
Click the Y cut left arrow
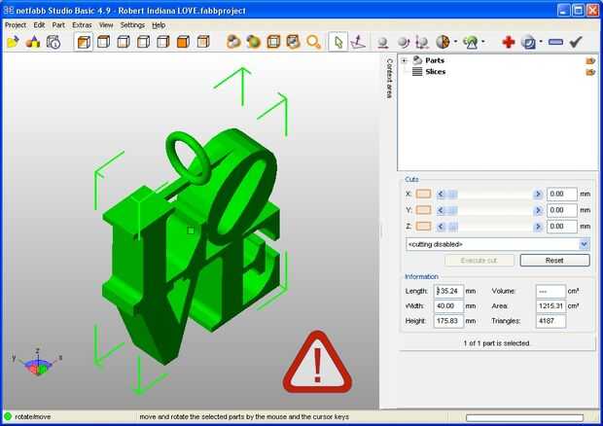(441, 210)
